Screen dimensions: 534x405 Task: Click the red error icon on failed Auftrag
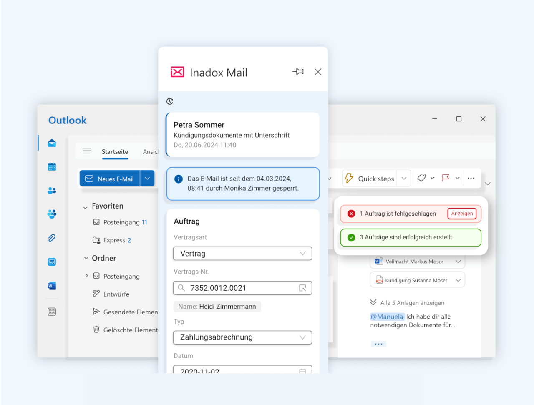(x=351, y=214)
